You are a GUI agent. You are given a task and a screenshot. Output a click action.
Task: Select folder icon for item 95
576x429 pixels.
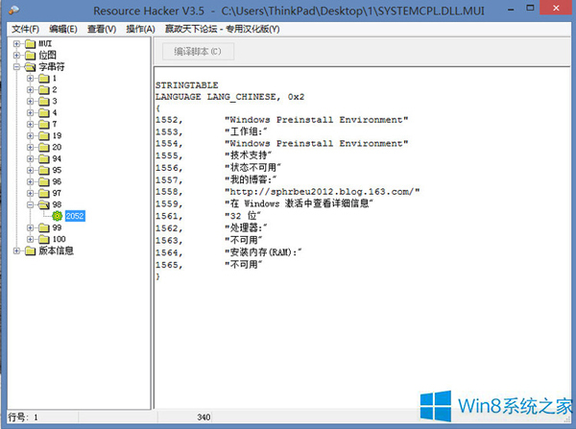pyautogui.click(x=44, y=171)
